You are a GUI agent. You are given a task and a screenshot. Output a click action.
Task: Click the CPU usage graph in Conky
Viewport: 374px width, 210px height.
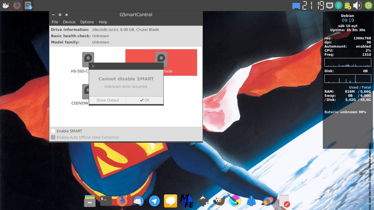(348, 62)
